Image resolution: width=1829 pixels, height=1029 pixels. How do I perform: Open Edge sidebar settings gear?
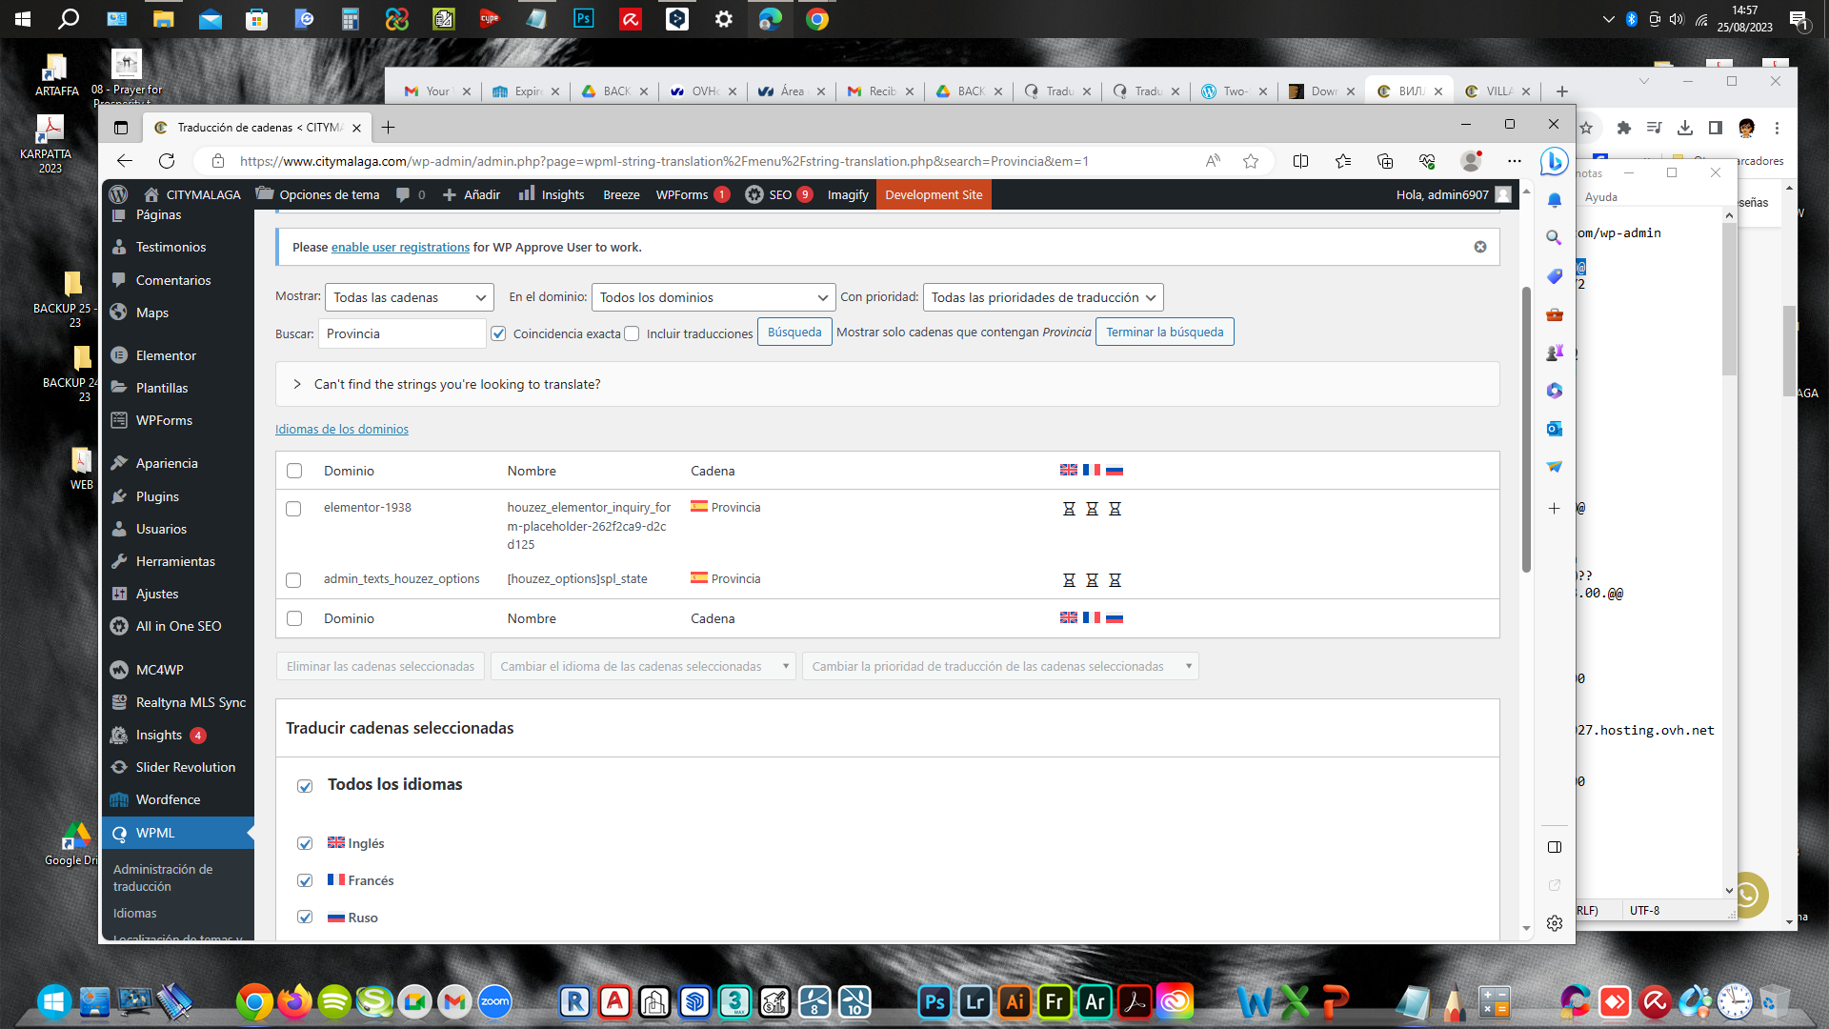[1555, 923]
